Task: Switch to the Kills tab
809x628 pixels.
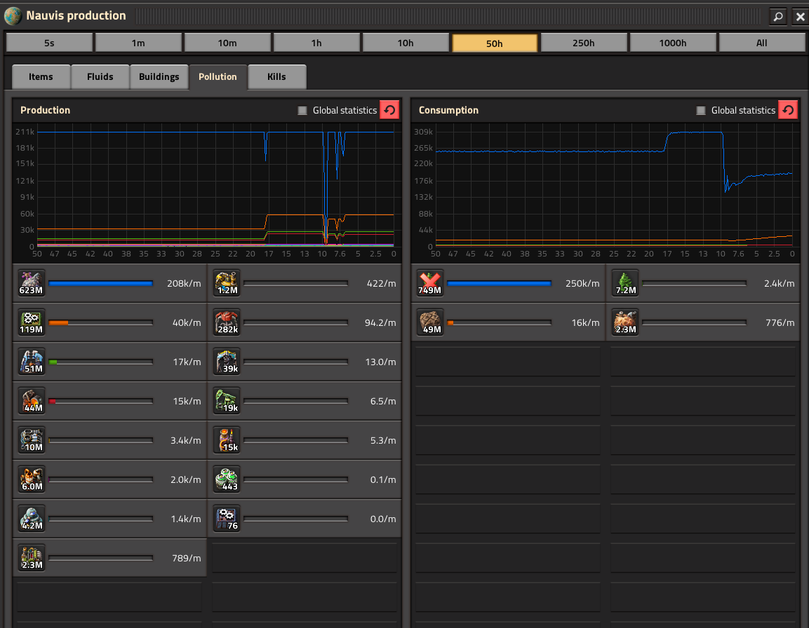Action: click(x=277, y=77)
